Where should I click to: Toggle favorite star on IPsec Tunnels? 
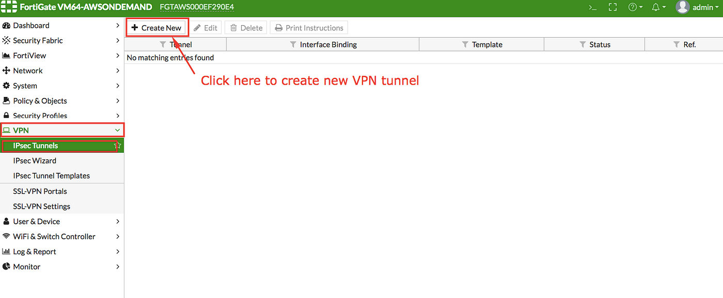[118, 145]
